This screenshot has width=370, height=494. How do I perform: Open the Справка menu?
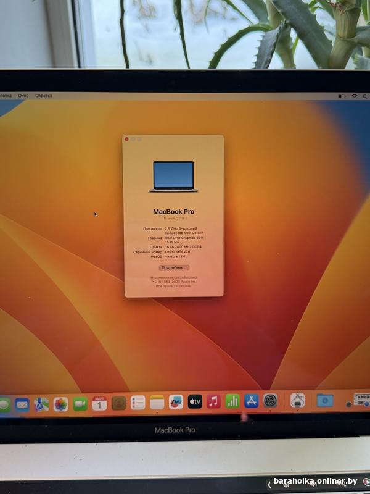click(43, 96)
